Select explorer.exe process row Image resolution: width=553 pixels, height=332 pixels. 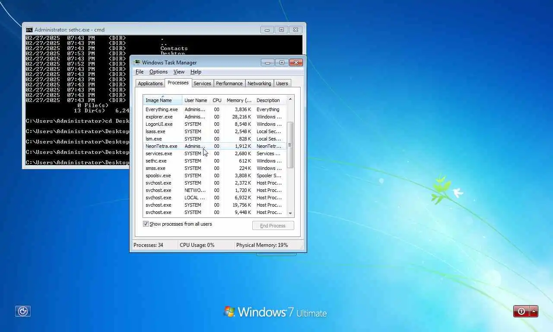(215, 117)
